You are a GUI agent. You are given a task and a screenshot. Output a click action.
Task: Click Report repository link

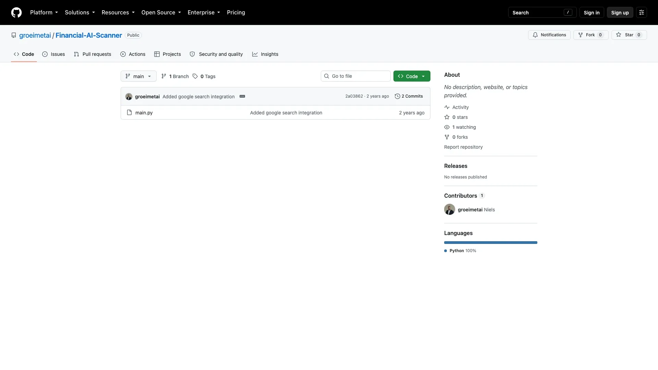tap(463, 147)
